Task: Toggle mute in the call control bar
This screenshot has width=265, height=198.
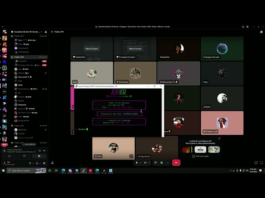Action: coord(137,163)
